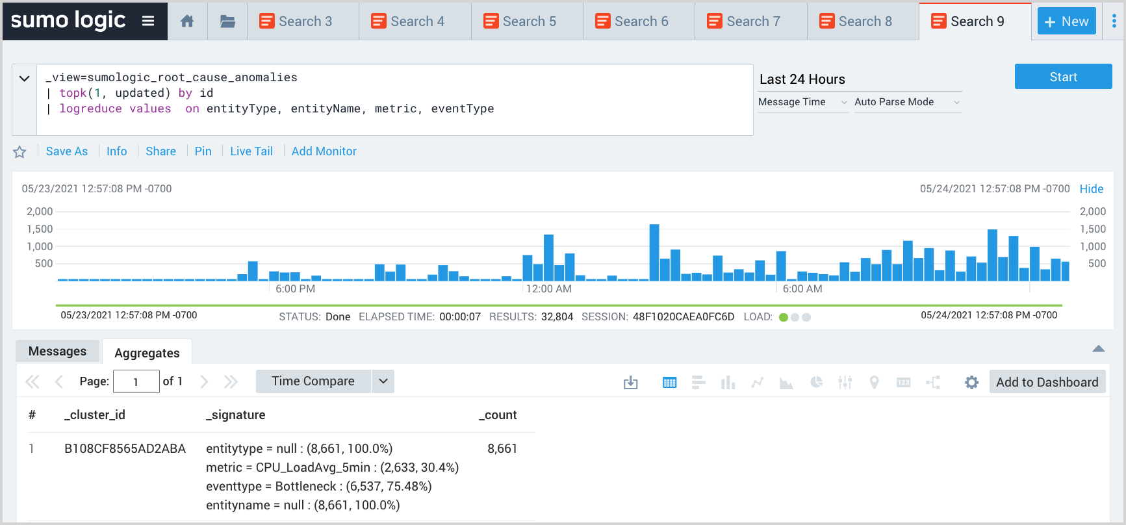Collapse the query editor chevron
Image resolution: width=1126 pixels, height=525 pixels.
tap(25, 79)
